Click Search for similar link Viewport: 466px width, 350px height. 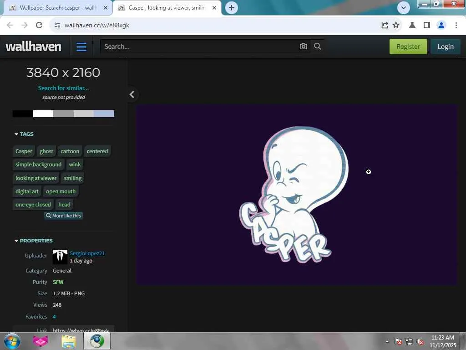click(x=63, y=88)
